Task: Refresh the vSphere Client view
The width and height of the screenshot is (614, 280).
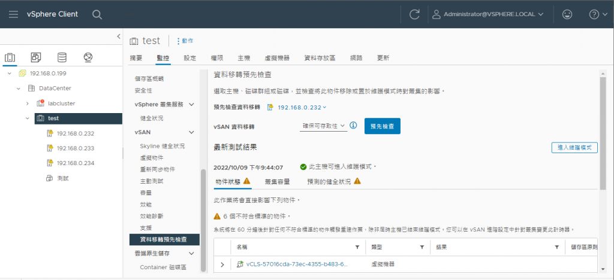Action: 414,14
